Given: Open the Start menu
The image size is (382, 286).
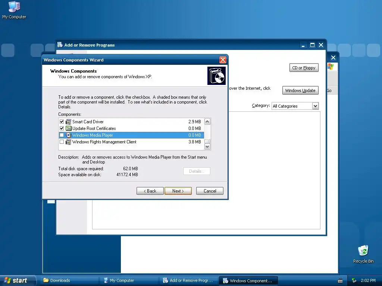Looking at the screenshot, I should [18, 280].
